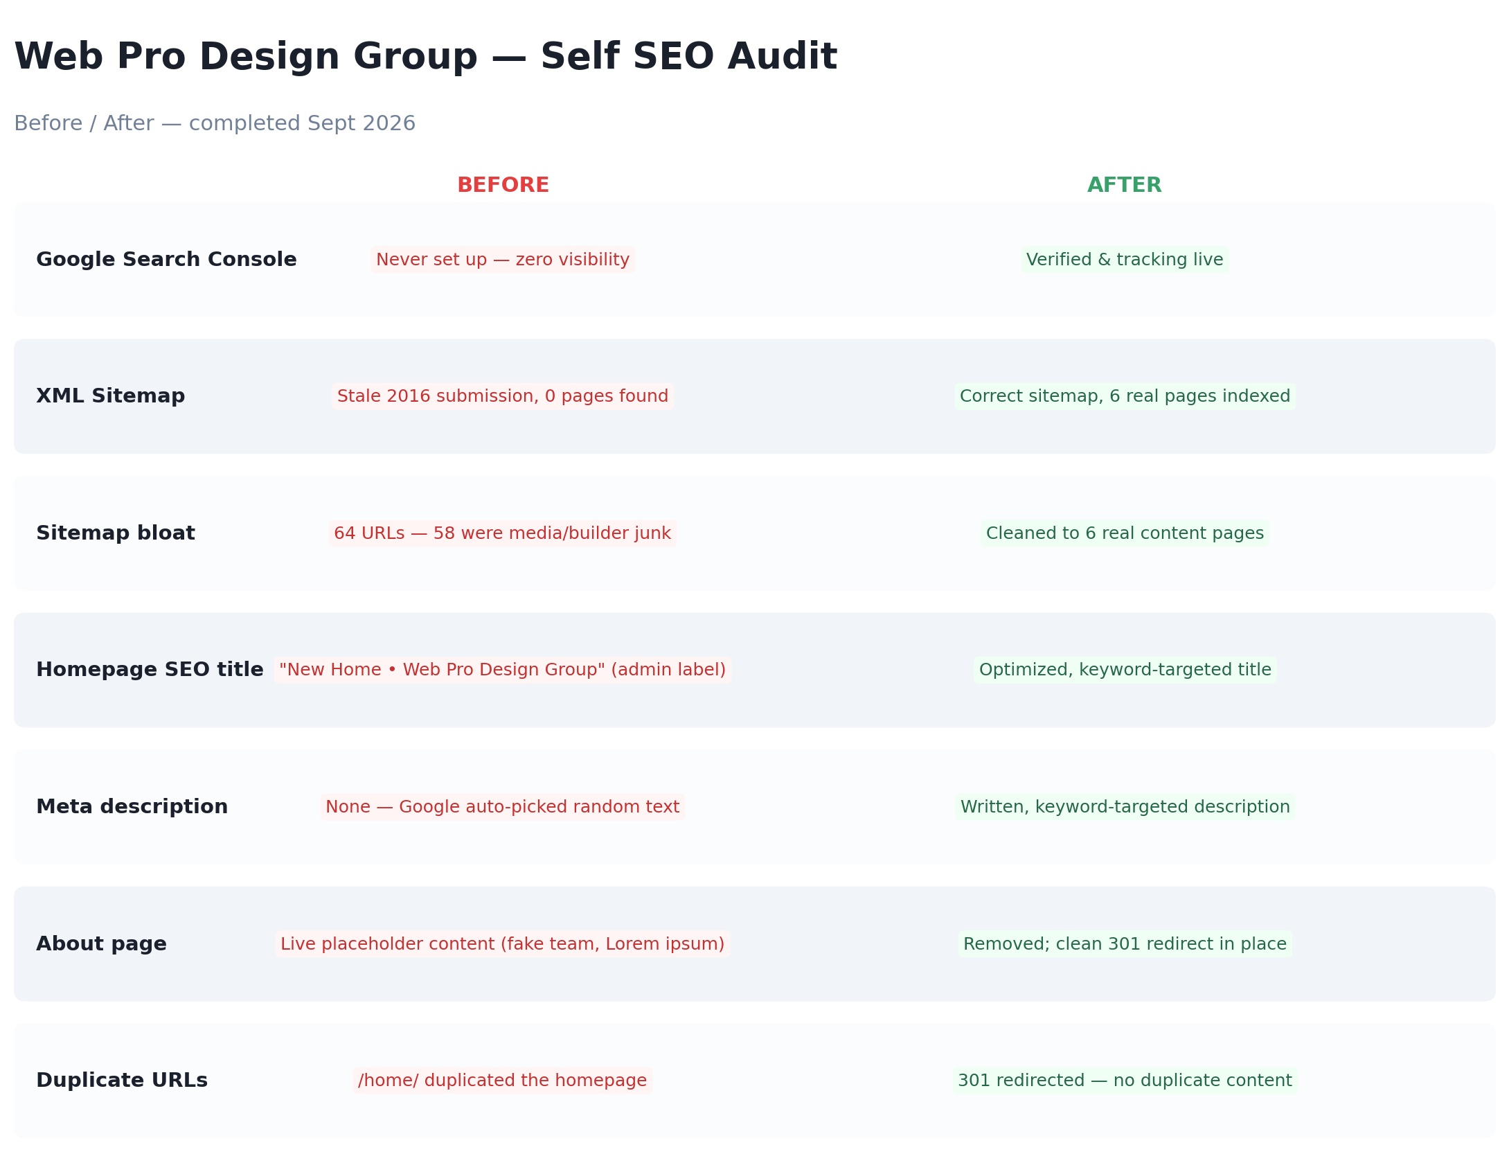
Task: Select the BEFORE column header
Action: pyautogui.click(x=503, y=185)
